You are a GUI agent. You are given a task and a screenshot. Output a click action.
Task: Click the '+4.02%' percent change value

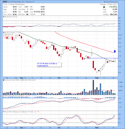pyautogui.click(x=113, y=7)
